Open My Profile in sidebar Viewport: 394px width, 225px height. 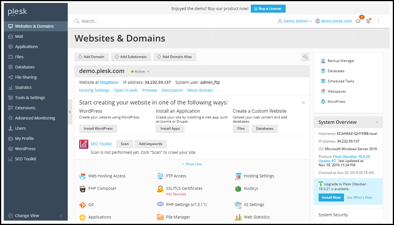pyautogui.click(x=36, y=139)
